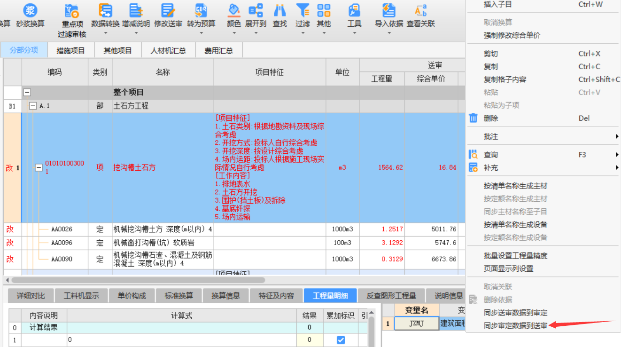Click the 展开到 icon
This screenshot has width=621, height=347.
[x=256, y=10]
